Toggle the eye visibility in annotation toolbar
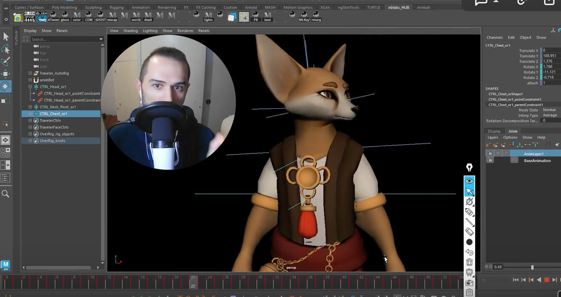Image resolution: width=561 pixels, height=297 pixels. (469, 181)
